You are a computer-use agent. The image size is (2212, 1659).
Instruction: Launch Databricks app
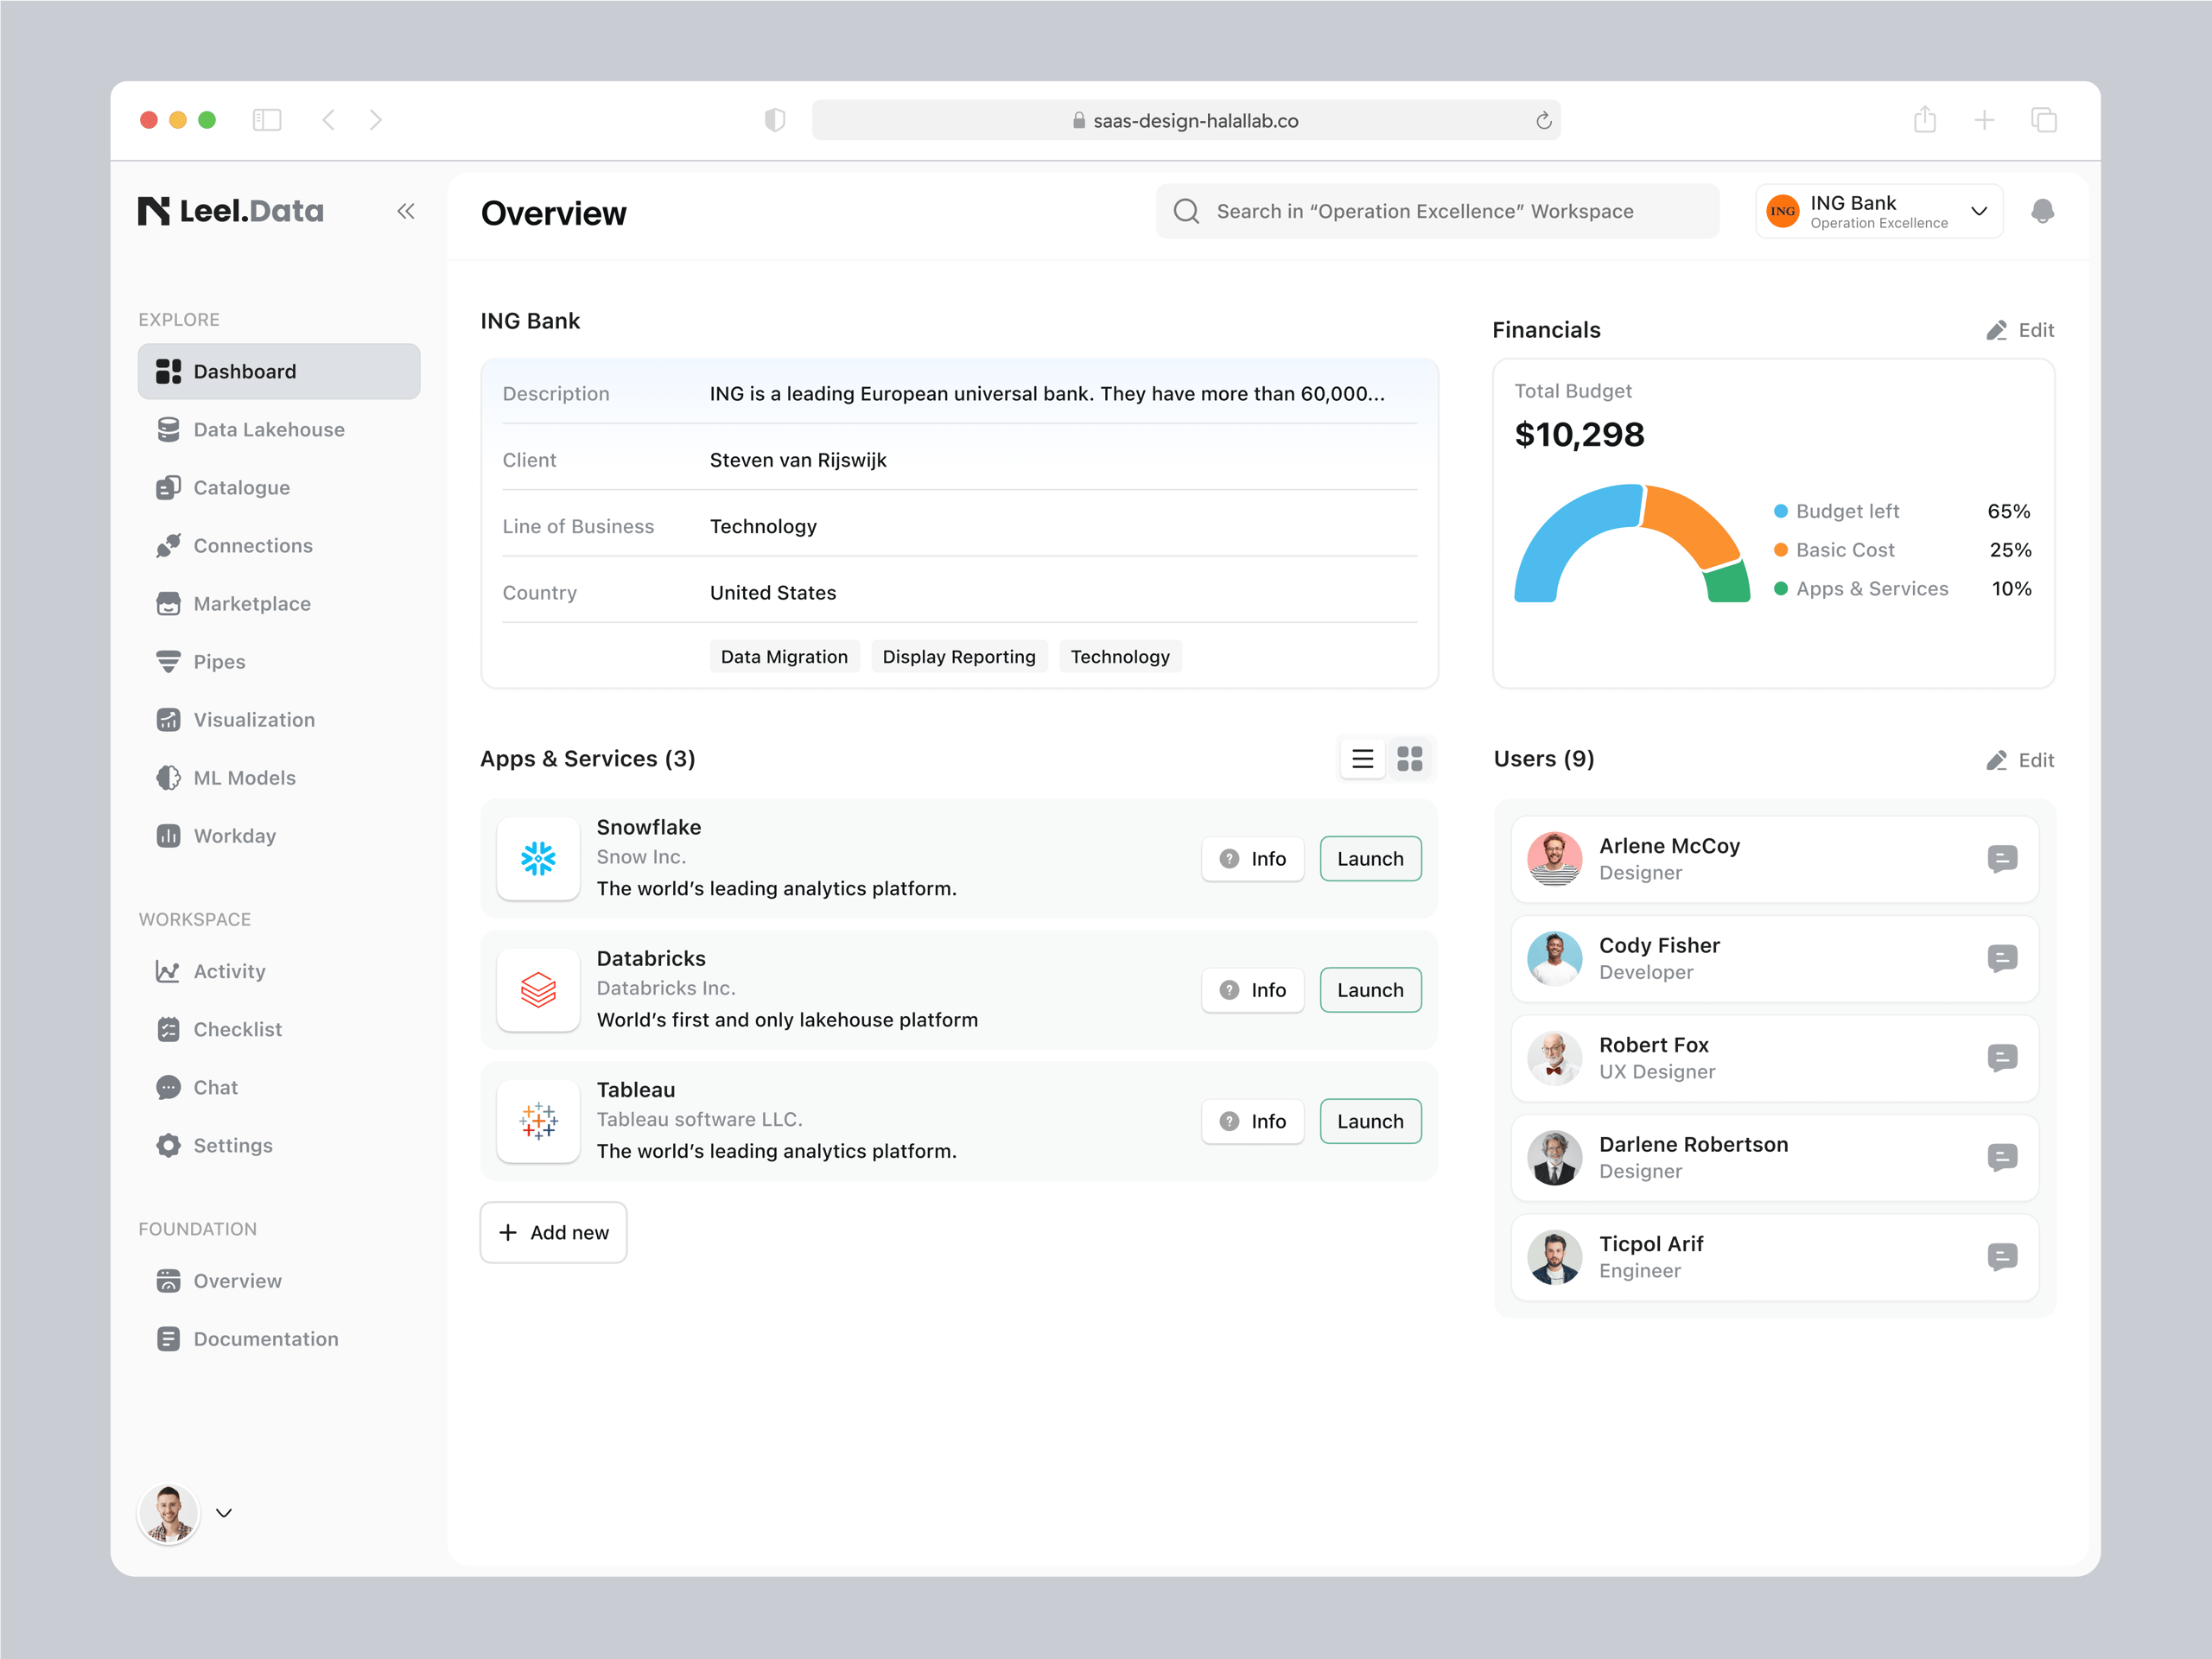tap(1370, 990)
